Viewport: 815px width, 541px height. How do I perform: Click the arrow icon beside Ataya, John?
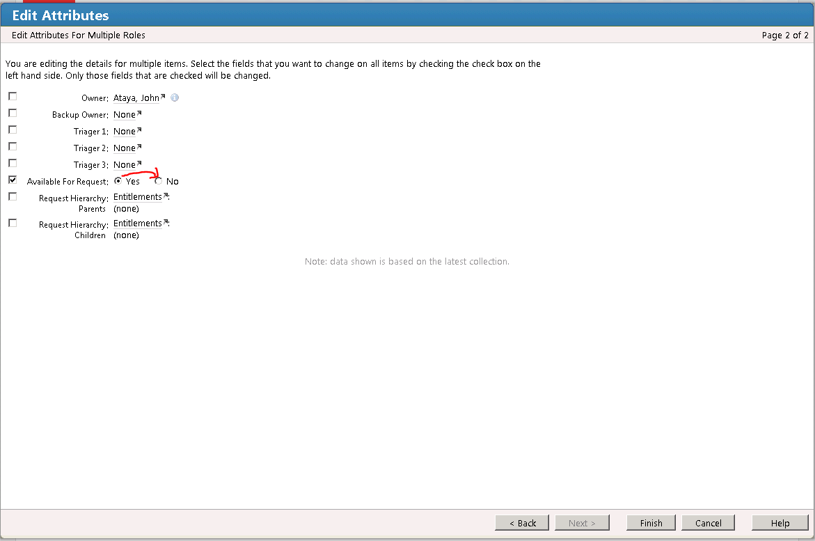[163, 97]
